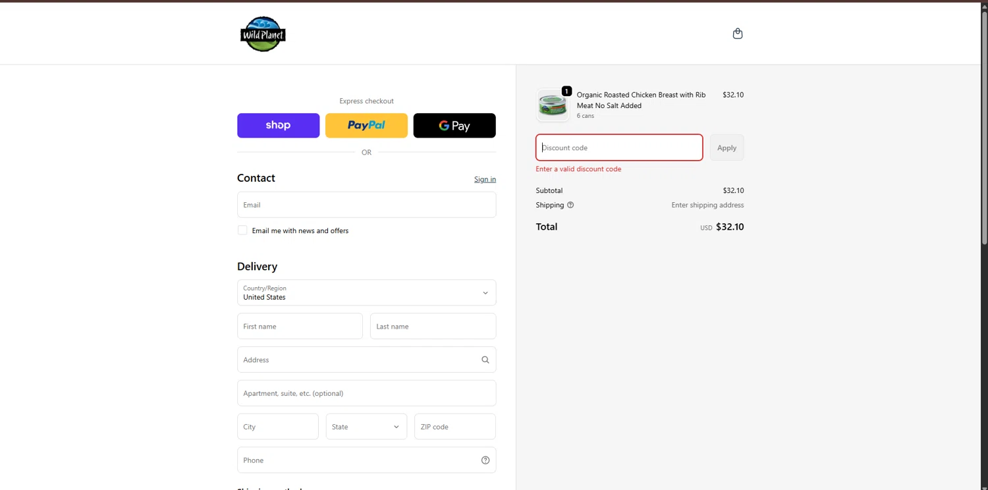Click the Organic Roasted Chicken Breast product name
988x490 pixels.
[x=641, y=100]
